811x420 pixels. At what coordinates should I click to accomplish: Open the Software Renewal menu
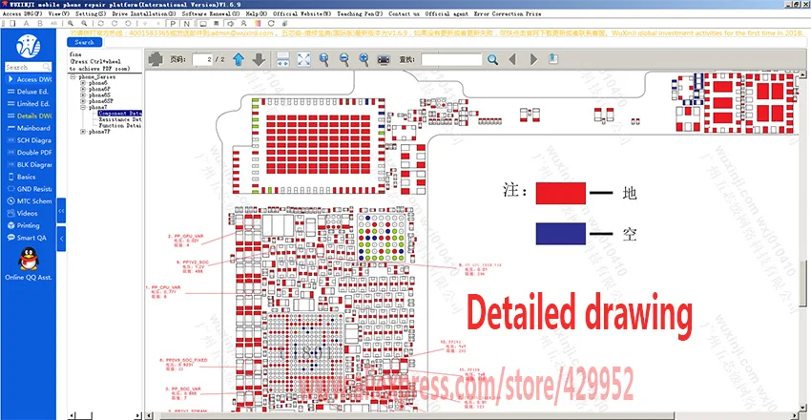(x=211, y=14)
